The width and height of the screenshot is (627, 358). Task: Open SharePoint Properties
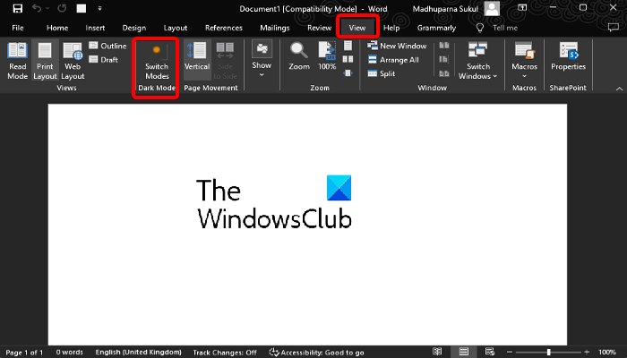pos(568,56)
